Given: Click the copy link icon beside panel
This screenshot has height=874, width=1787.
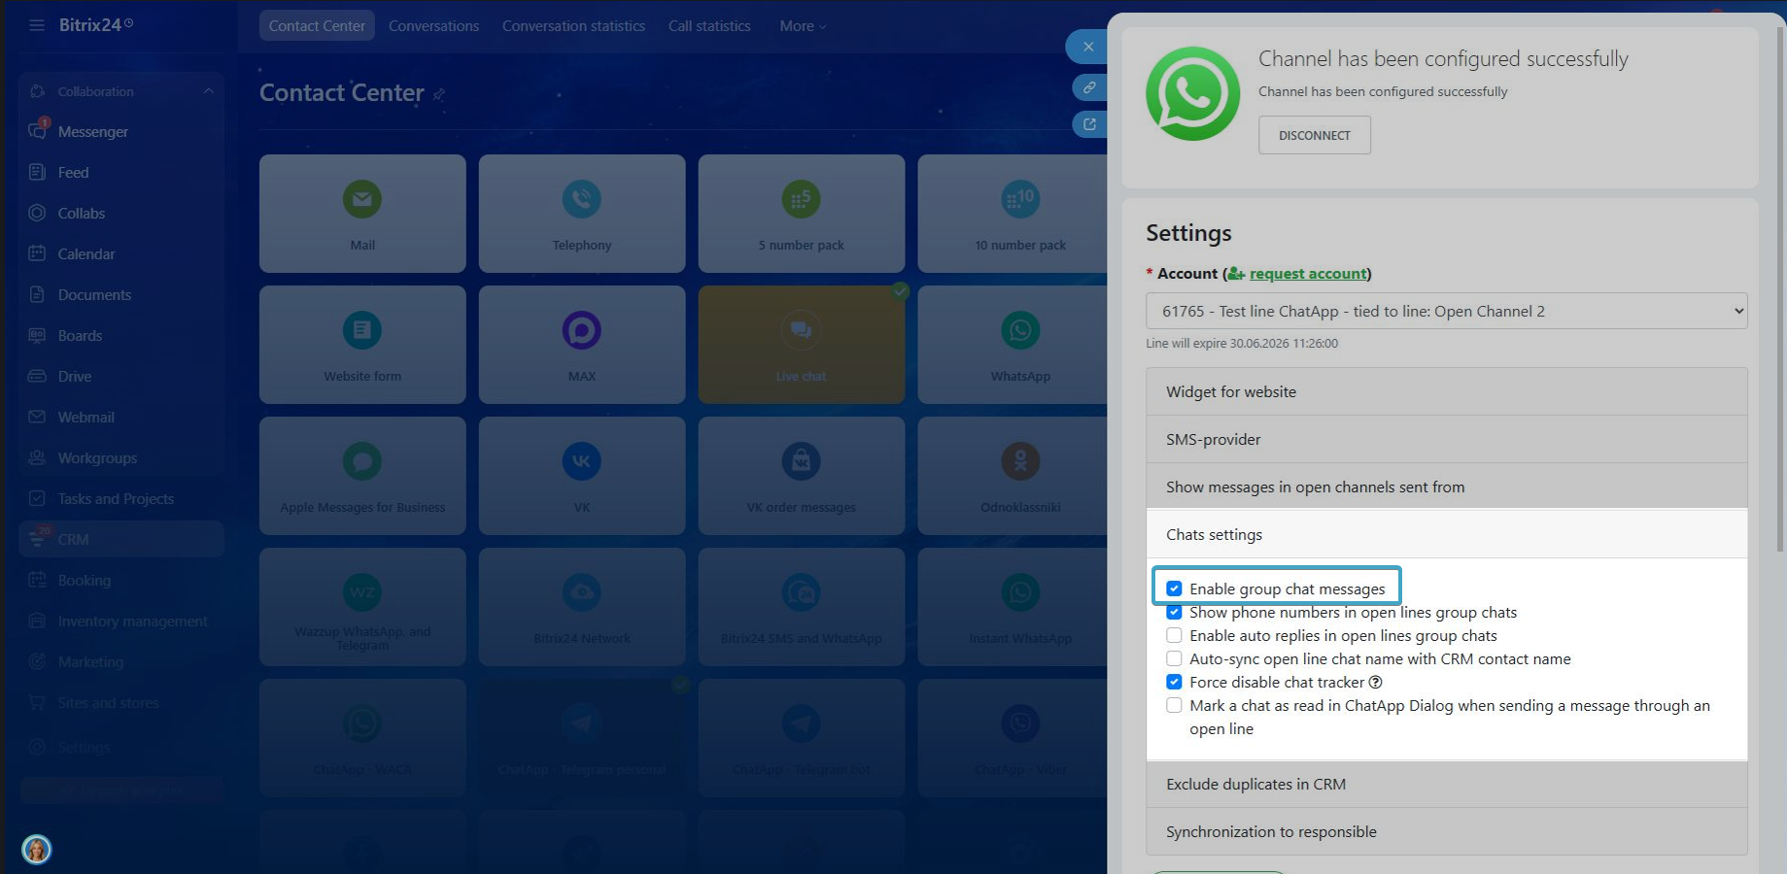Looking at the screenshot, I should coord(1089,87).
